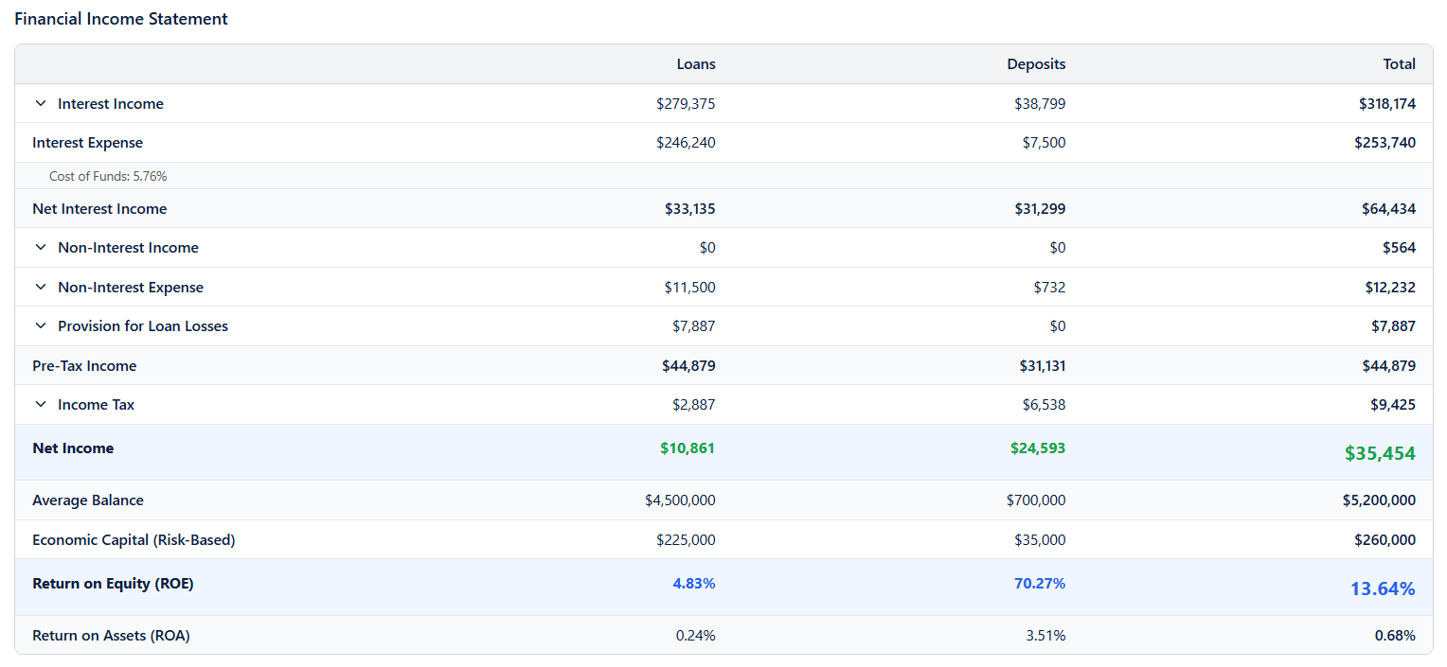
Task: Click the Total non-interest expense $12,232
Action: coord(1389,288)
